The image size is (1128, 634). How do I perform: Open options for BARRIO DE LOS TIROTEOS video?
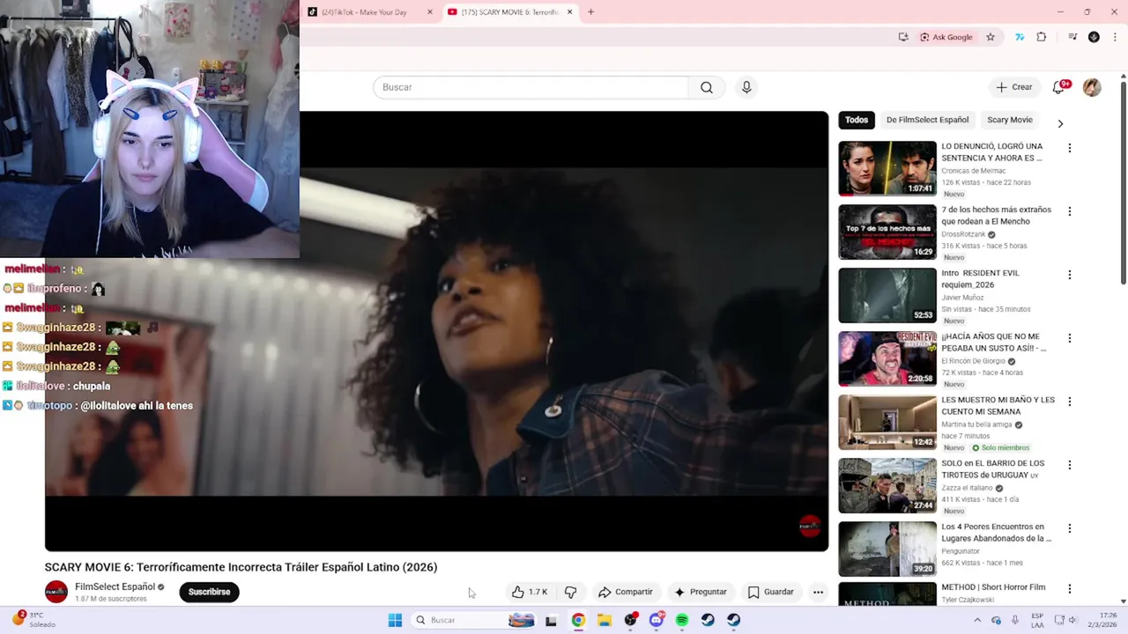coord(1070,465)
